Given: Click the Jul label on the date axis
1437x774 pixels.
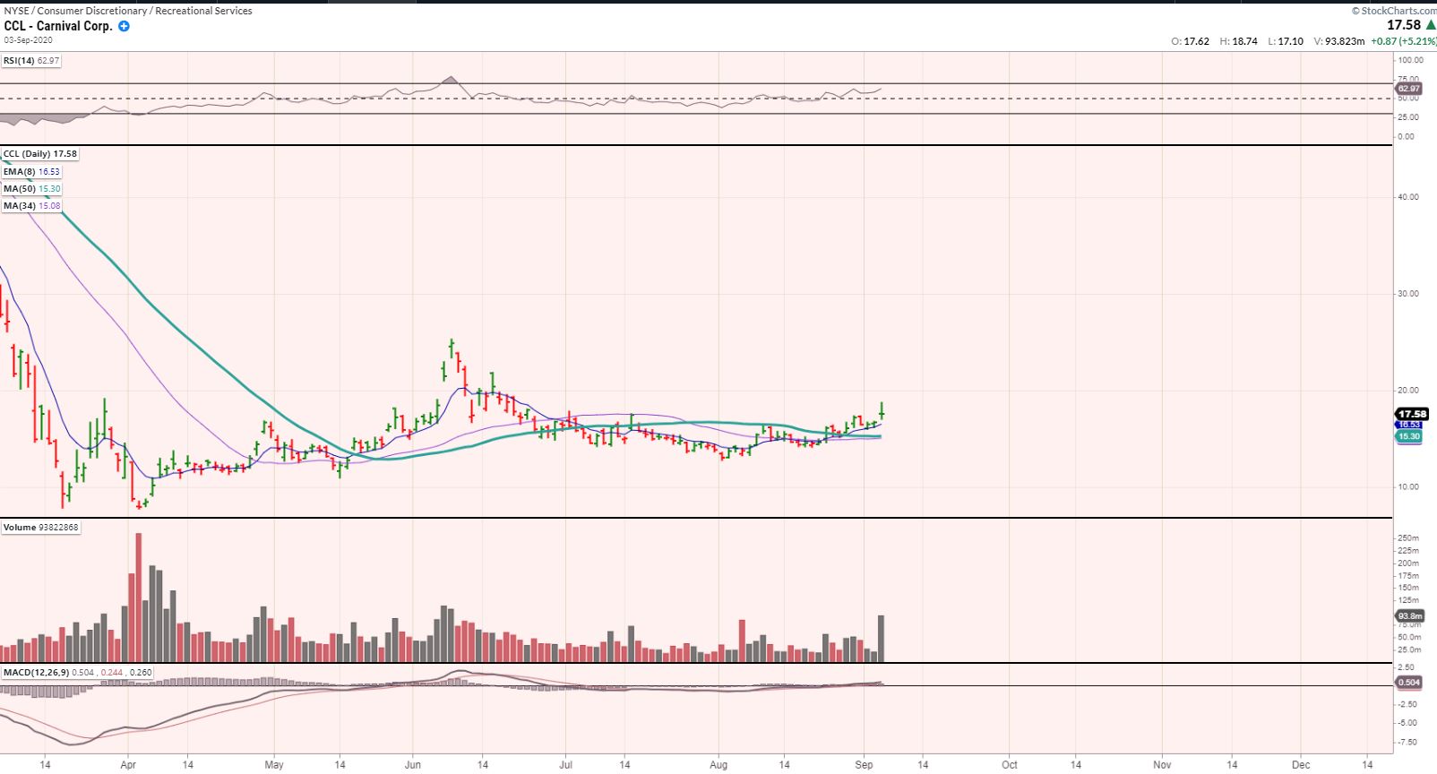Looking at the screenshot, I should click(x=565, y=765).
